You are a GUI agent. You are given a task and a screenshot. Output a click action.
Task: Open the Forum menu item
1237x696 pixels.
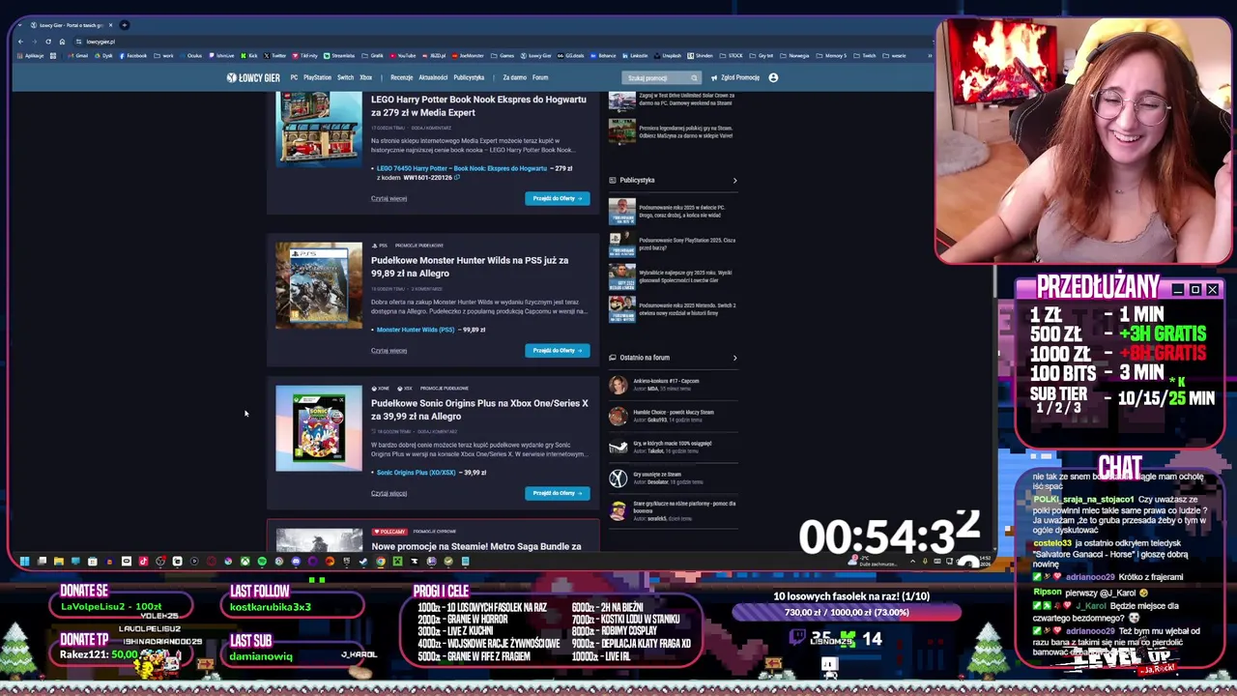[539, 77]
